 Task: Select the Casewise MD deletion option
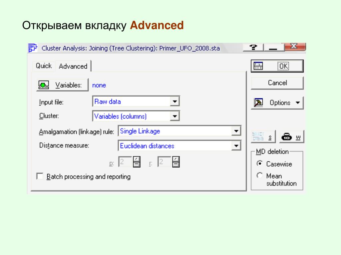pos(259,163)
